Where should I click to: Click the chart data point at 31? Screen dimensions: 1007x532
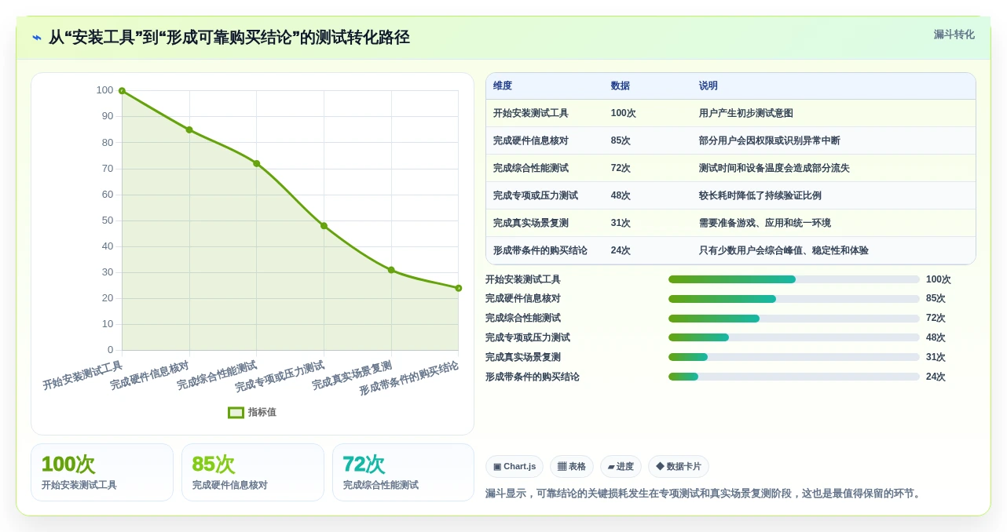[x=391, y=270]
